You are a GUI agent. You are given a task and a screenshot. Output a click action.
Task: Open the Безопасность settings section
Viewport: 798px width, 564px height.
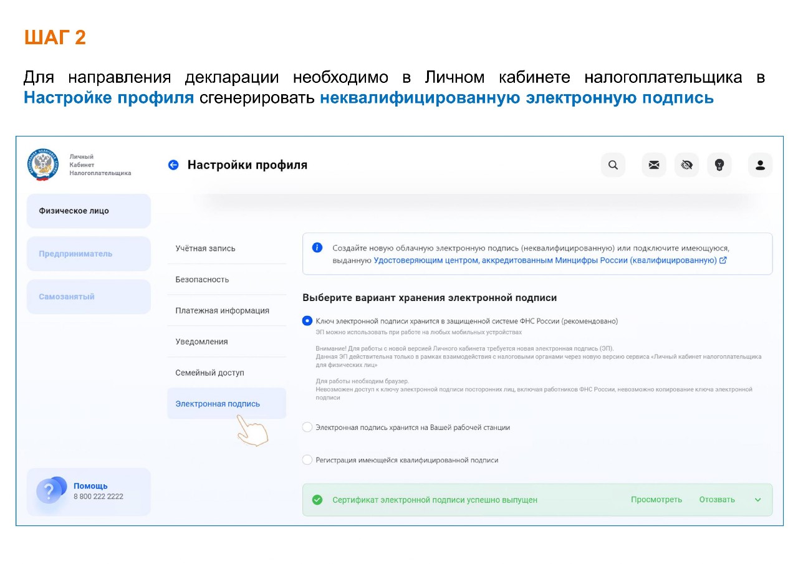click(202, 280)
